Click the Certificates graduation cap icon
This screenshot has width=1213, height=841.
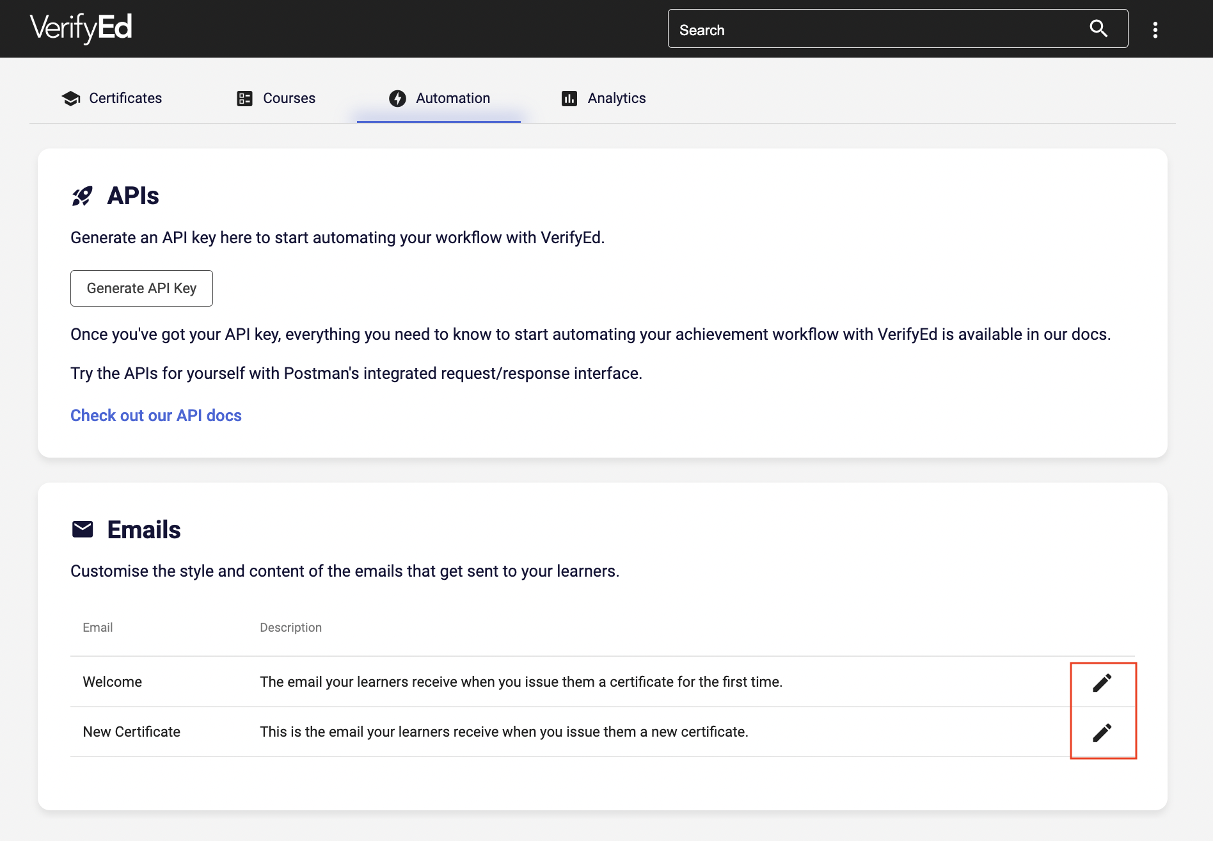(x=72, y=98)
